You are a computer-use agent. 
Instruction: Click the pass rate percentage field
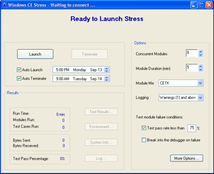[x=192, y=128]
